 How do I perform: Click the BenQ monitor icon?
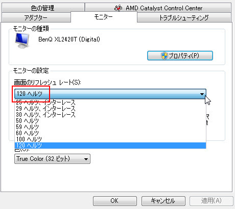click(22, 40)
